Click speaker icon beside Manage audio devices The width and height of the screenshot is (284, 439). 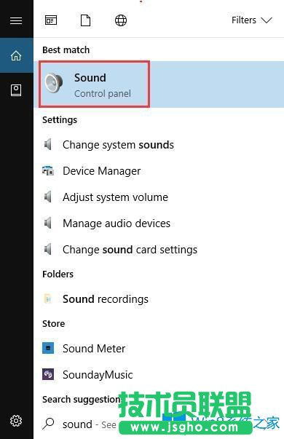tap(48, 223)
